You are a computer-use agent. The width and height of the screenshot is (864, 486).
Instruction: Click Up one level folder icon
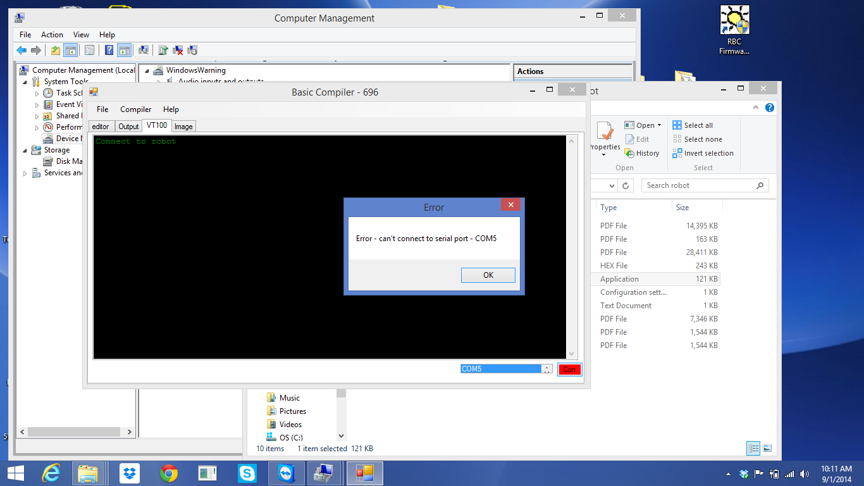[x=56, y=50]
